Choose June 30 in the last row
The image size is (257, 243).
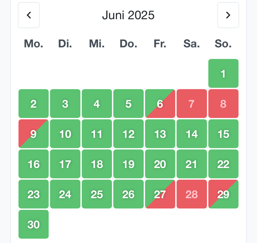[x=34, y=224]
